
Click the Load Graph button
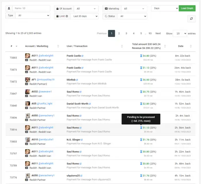[187, 8]
